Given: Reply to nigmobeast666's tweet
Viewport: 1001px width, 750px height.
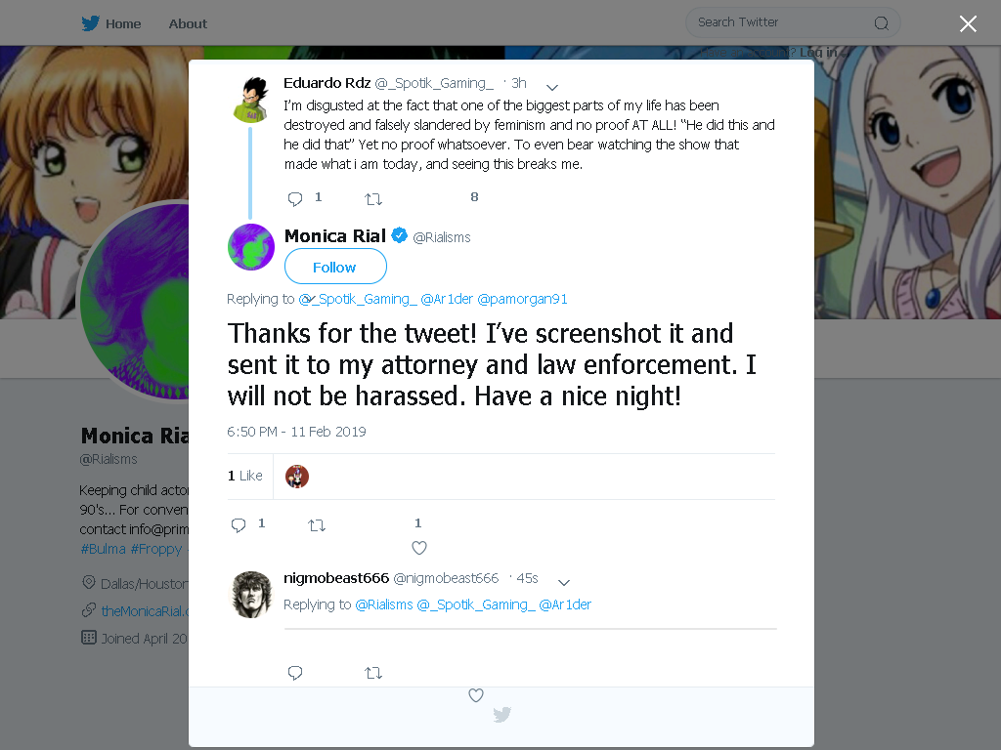Looking at the screenshot, I should point(295,673).
